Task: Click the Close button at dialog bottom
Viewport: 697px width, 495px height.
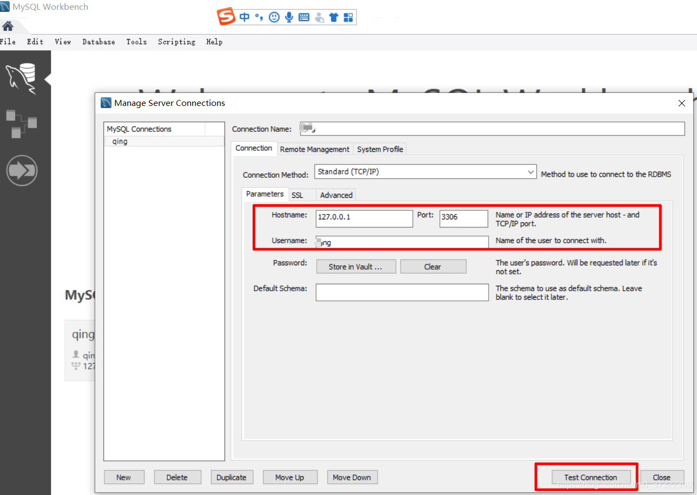Action: (x=661, y=477)
